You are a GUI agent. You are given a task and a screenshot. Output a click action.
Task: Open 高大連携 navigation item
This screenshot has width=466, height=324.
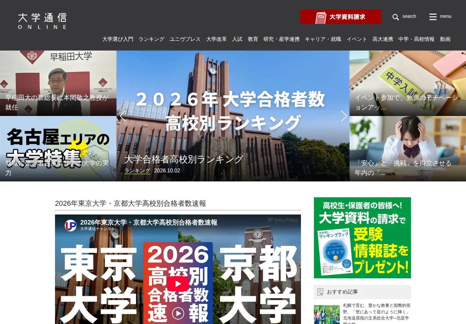[383, 39]
